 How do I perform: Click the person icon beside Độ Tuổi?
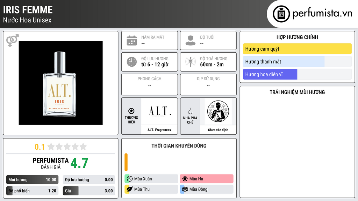191,40
